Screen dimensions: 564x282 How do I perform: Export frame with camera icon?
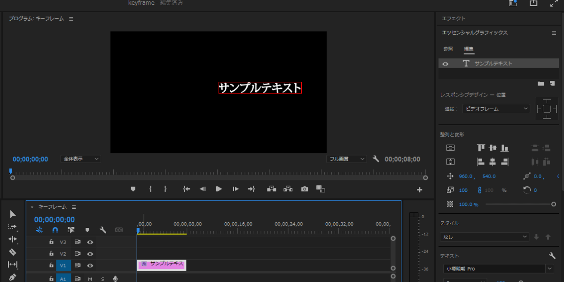[305, 189]
